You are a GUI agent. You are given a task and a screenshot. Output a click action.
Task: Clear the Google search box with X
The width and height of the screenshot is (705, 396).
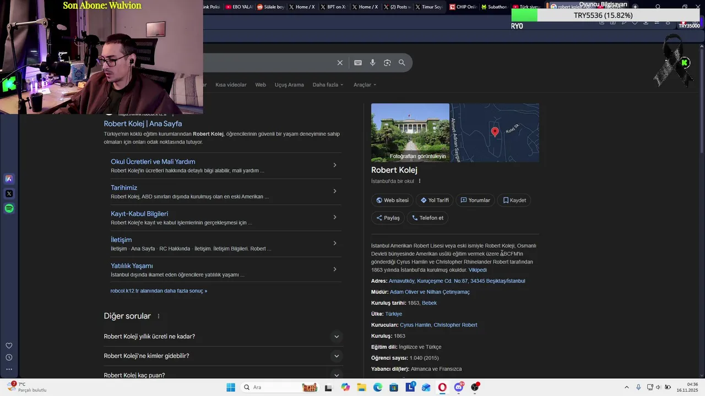click(340, 63)
